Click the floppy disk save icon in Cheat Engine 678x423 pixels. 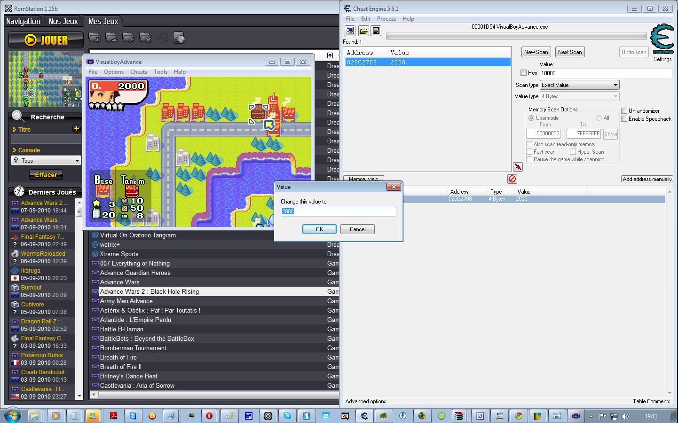pos(376,31)
